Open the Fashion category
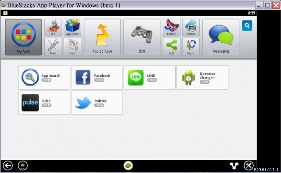The image size is (281, 173). coord(172,28)
